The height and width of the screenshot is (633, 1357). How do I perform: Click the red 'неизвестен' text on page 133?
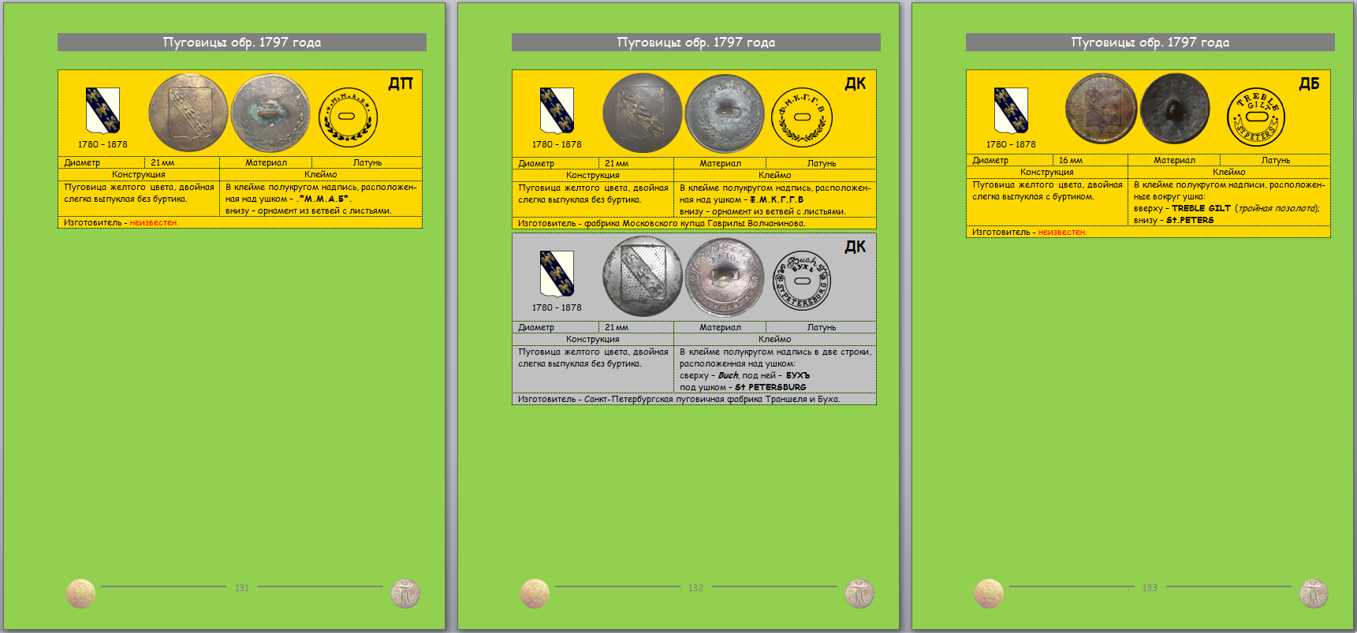click(x=1062, y=233)
